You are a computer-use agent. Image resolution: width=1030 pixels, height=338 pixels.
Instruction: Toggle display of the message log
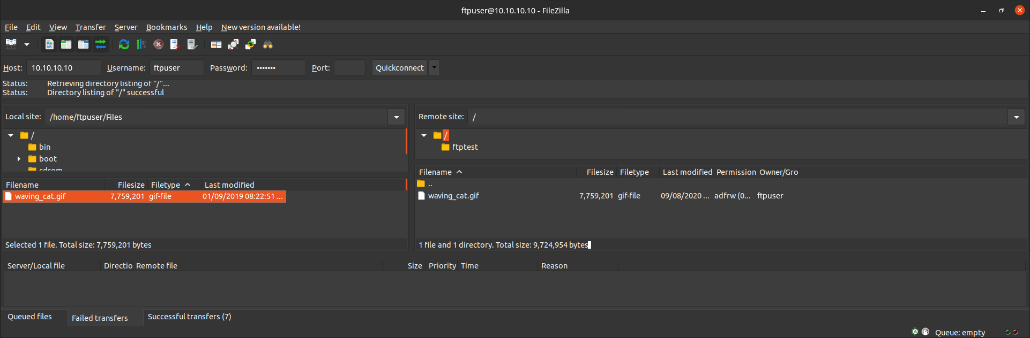49,44
